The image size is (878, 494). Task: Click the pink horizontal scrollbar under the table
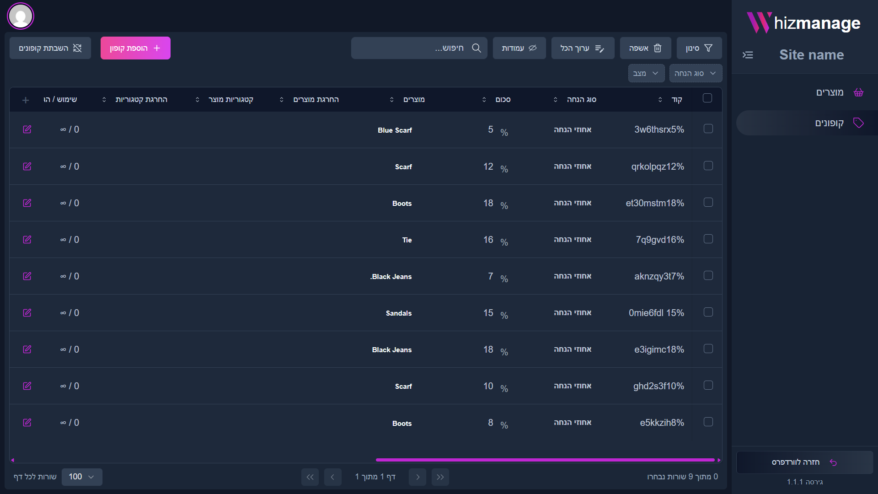(x=544, y=460)
